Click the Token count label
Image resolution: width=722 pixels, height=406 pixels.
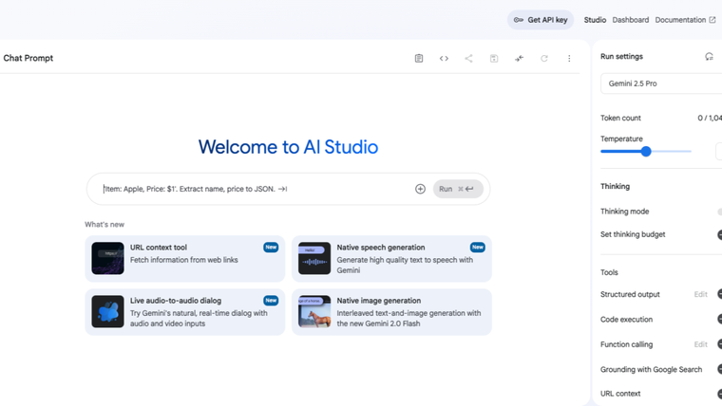coord(620,119)
